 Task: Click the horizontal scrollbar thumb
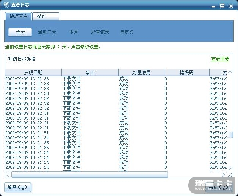(x=90, y=175)
